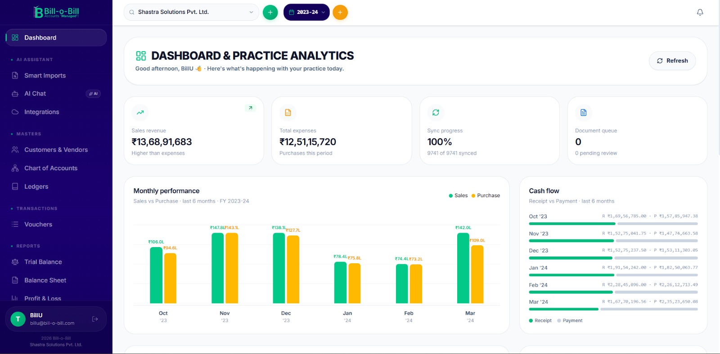Click the Bill-o-Bill logo
The width and height of the screenshot is (720, 354).
point(56,12)
